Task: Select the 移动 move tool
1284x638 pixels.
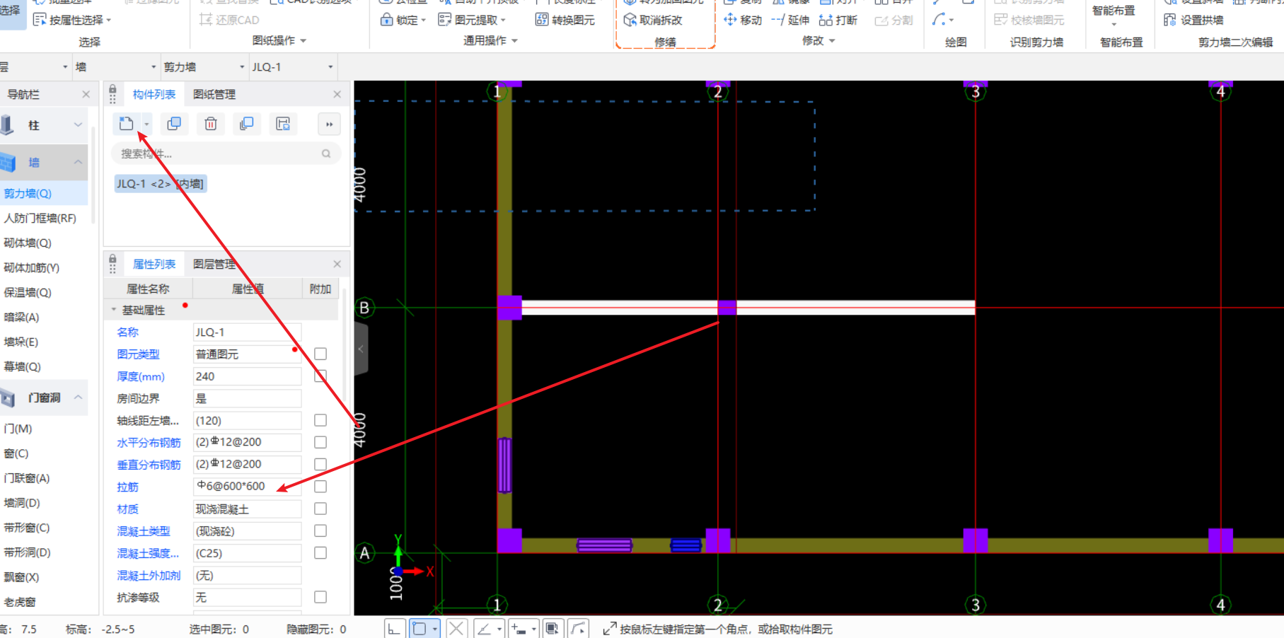Action: tap(743, 20)
